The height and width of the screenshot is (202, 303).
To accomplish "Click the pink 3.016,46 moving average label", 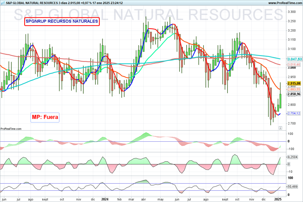I will click(x=294, y=64).
